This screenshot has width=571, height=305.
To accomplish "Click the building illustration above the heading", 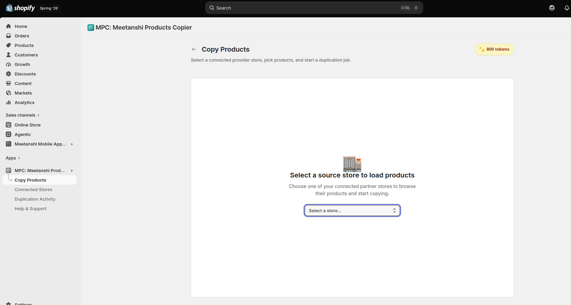I will pos(352,164).
